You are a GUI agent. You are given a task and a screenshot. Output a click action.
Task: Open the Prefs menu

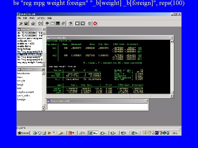point(32,18)
